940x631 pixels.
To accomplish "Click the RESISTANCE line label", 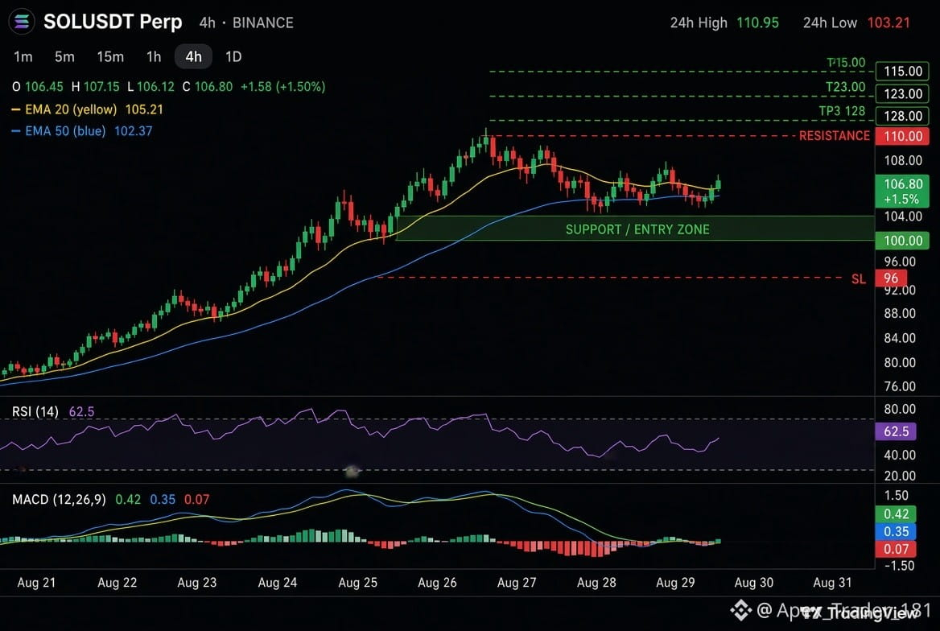I will [x=834, y=136].
